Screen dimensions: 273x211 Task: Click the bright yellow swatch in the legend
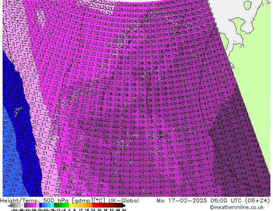click(70, 205)
